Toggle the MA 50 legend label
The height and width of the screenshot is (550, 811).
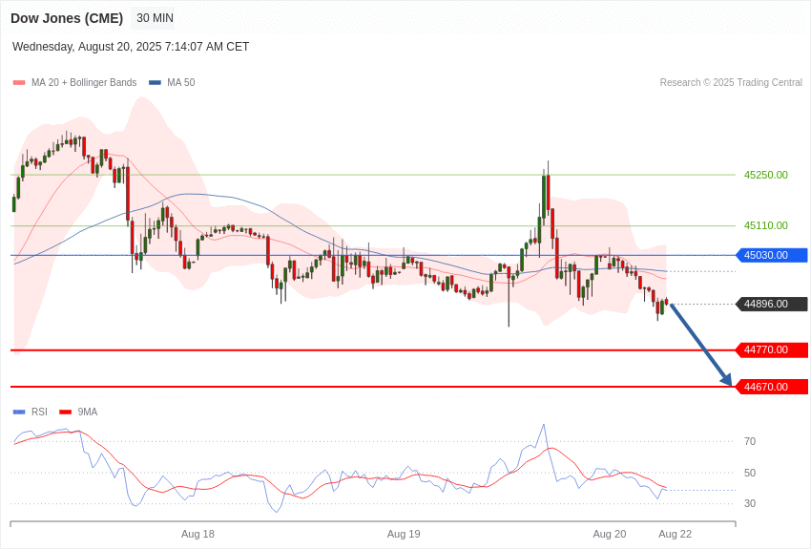click(180, 82)
